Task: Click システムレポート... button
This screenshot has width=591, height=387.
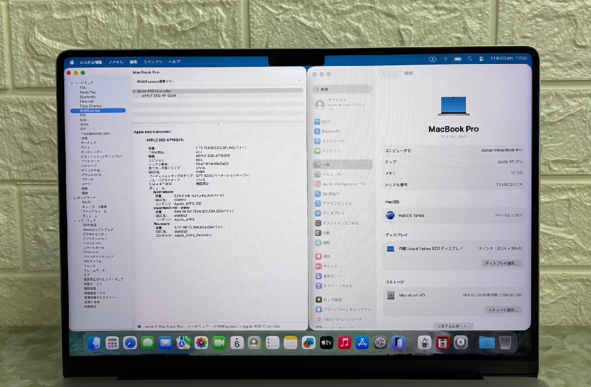Action: 454,326
